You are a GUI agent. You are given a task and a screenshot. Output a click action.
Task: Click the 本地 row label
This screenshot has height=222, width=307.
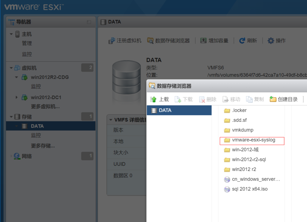118,141
